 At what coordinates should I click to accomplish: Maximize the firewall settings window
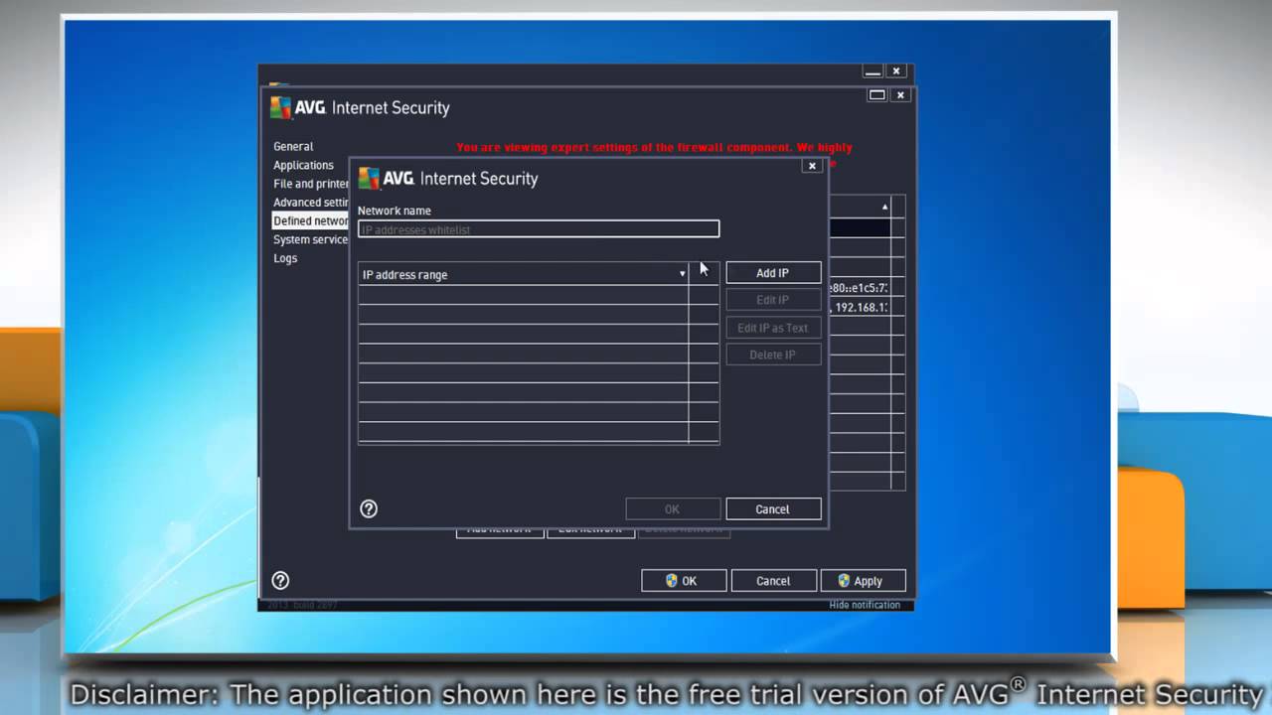pos(876,95)
